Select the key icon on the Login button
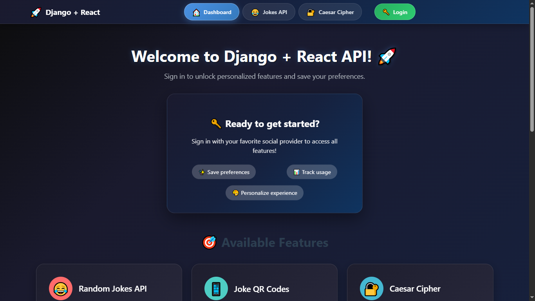This screenshot has width=535, height=301. (386, 12)
